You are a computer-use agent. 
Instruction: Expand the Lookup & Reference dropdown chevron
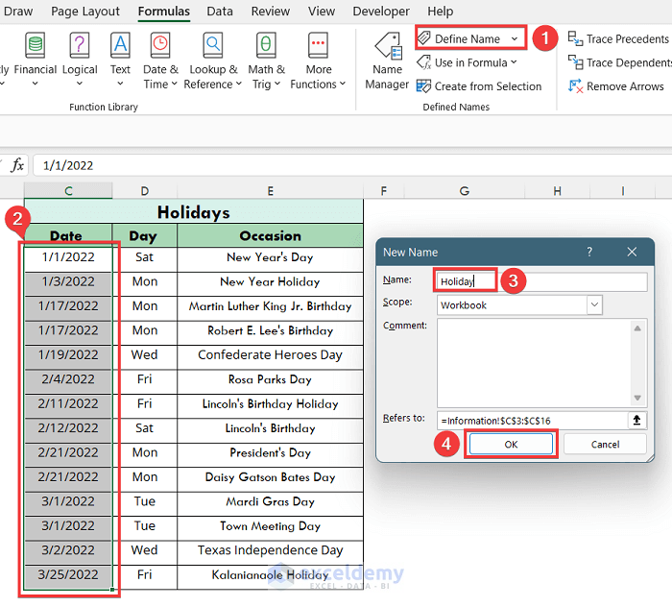(239, 84)
